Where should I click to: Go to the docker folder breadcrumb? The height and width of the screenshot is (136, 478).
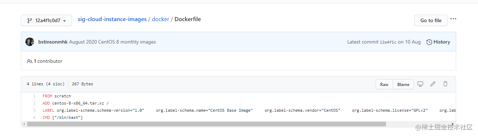160,19
